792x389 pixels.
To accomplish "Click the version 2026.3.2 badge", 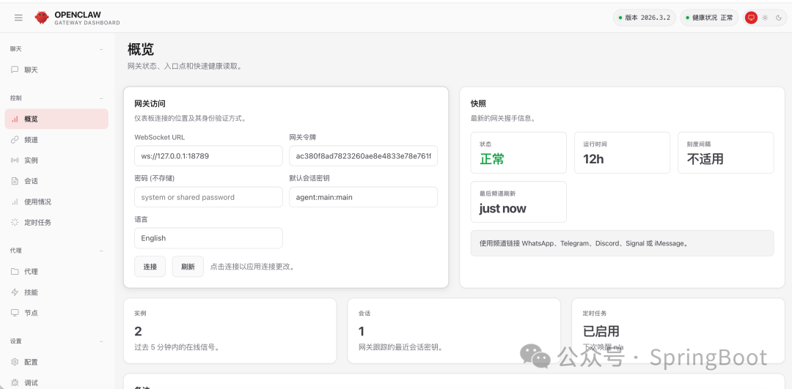I will pyautogui.click(x=644, y=18).
